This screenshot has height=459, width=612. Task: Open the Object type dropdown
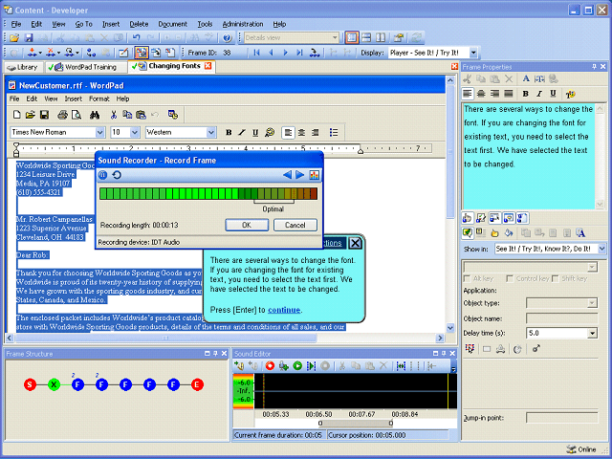coord(592,303)
